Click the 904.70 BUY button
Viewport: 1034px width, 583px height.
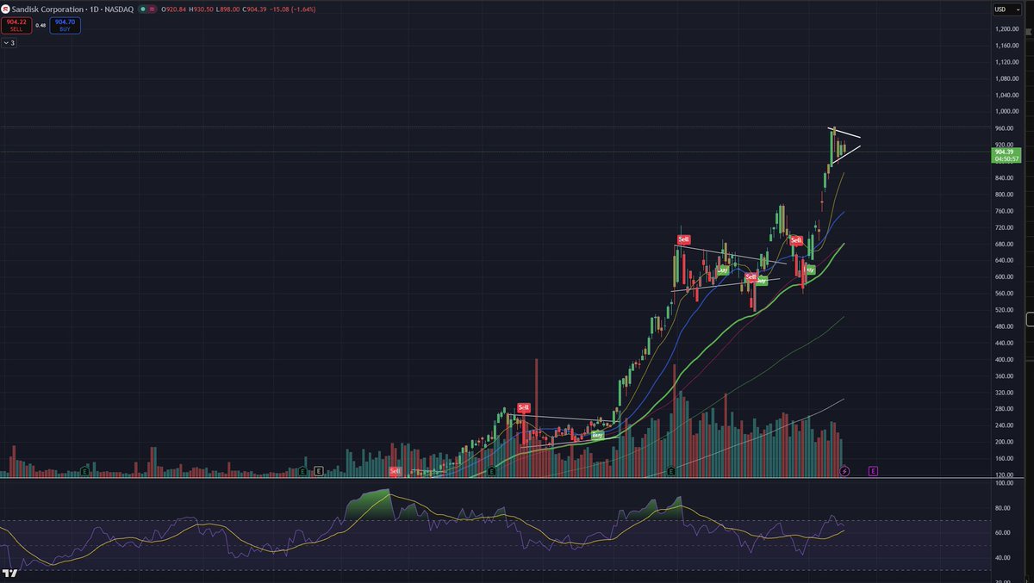click(x=65, y=25)
